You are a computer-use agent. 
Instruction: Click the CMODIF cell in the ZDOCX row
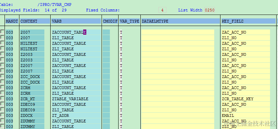pos(106,115)
